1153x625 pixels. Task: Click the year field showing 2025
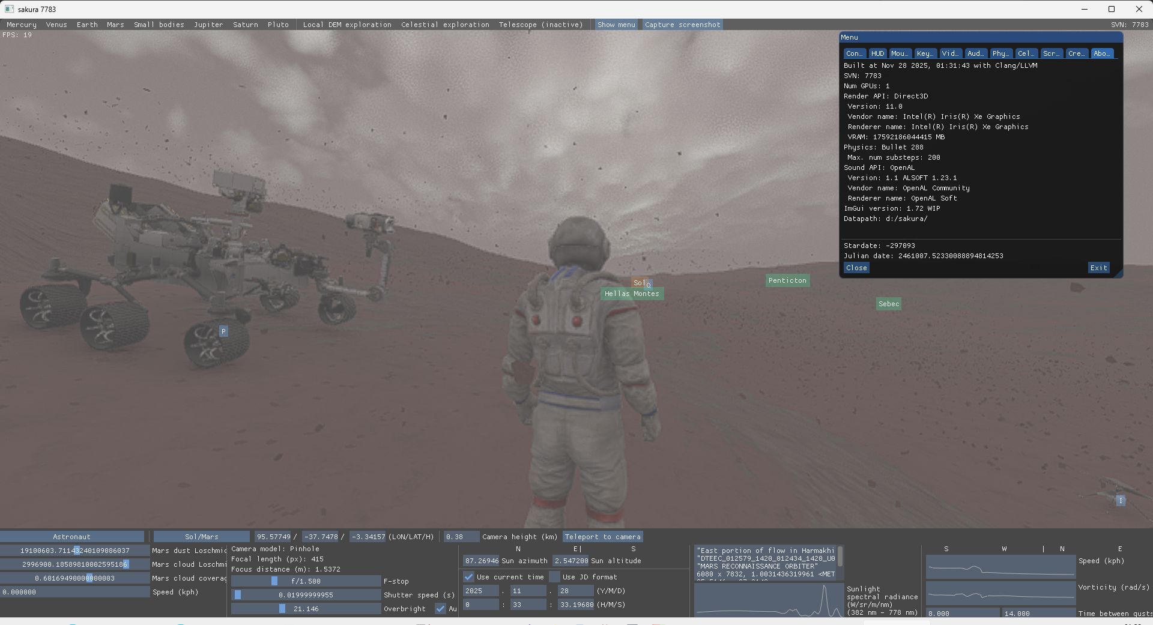point(480,591)
